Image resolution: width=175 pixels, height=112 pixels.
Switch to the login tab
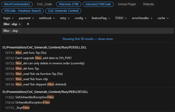coord(7,18)
